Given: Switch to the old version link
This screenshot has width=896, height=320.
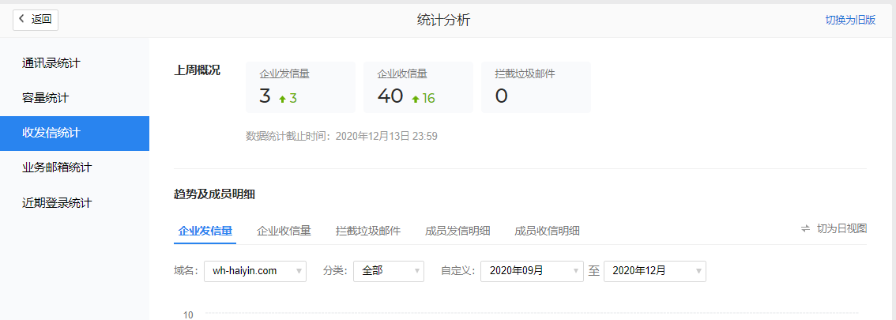Looking at the screenshot, I should click(x=850, y=21).
